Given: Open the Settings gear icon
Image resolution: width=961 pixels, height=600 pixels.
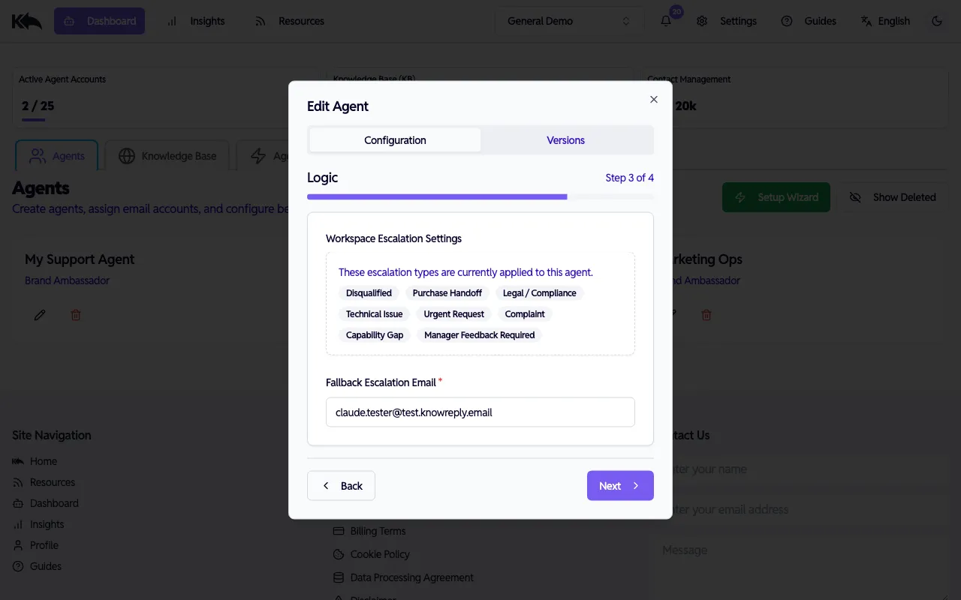Looking at the screenshot, I should click(702, 21).
